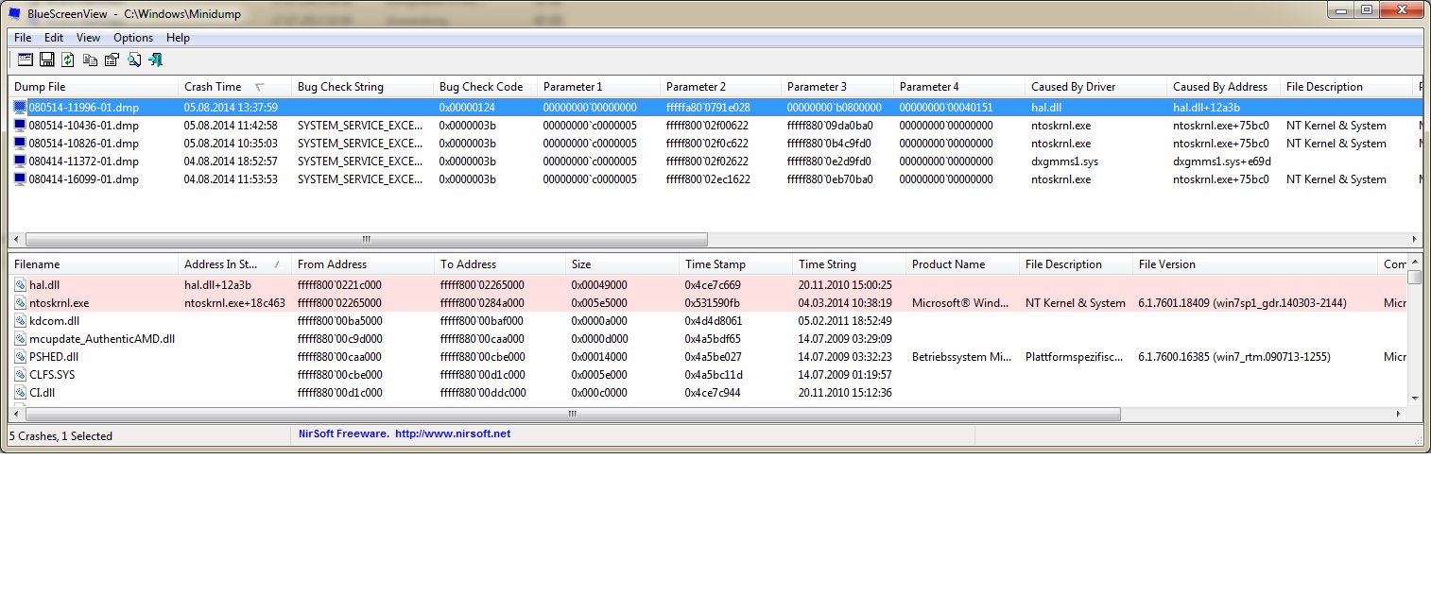Click the upper pane horizontal scrollbar thumb
This screenshot has height=612, width=1431.
point(366,240)
